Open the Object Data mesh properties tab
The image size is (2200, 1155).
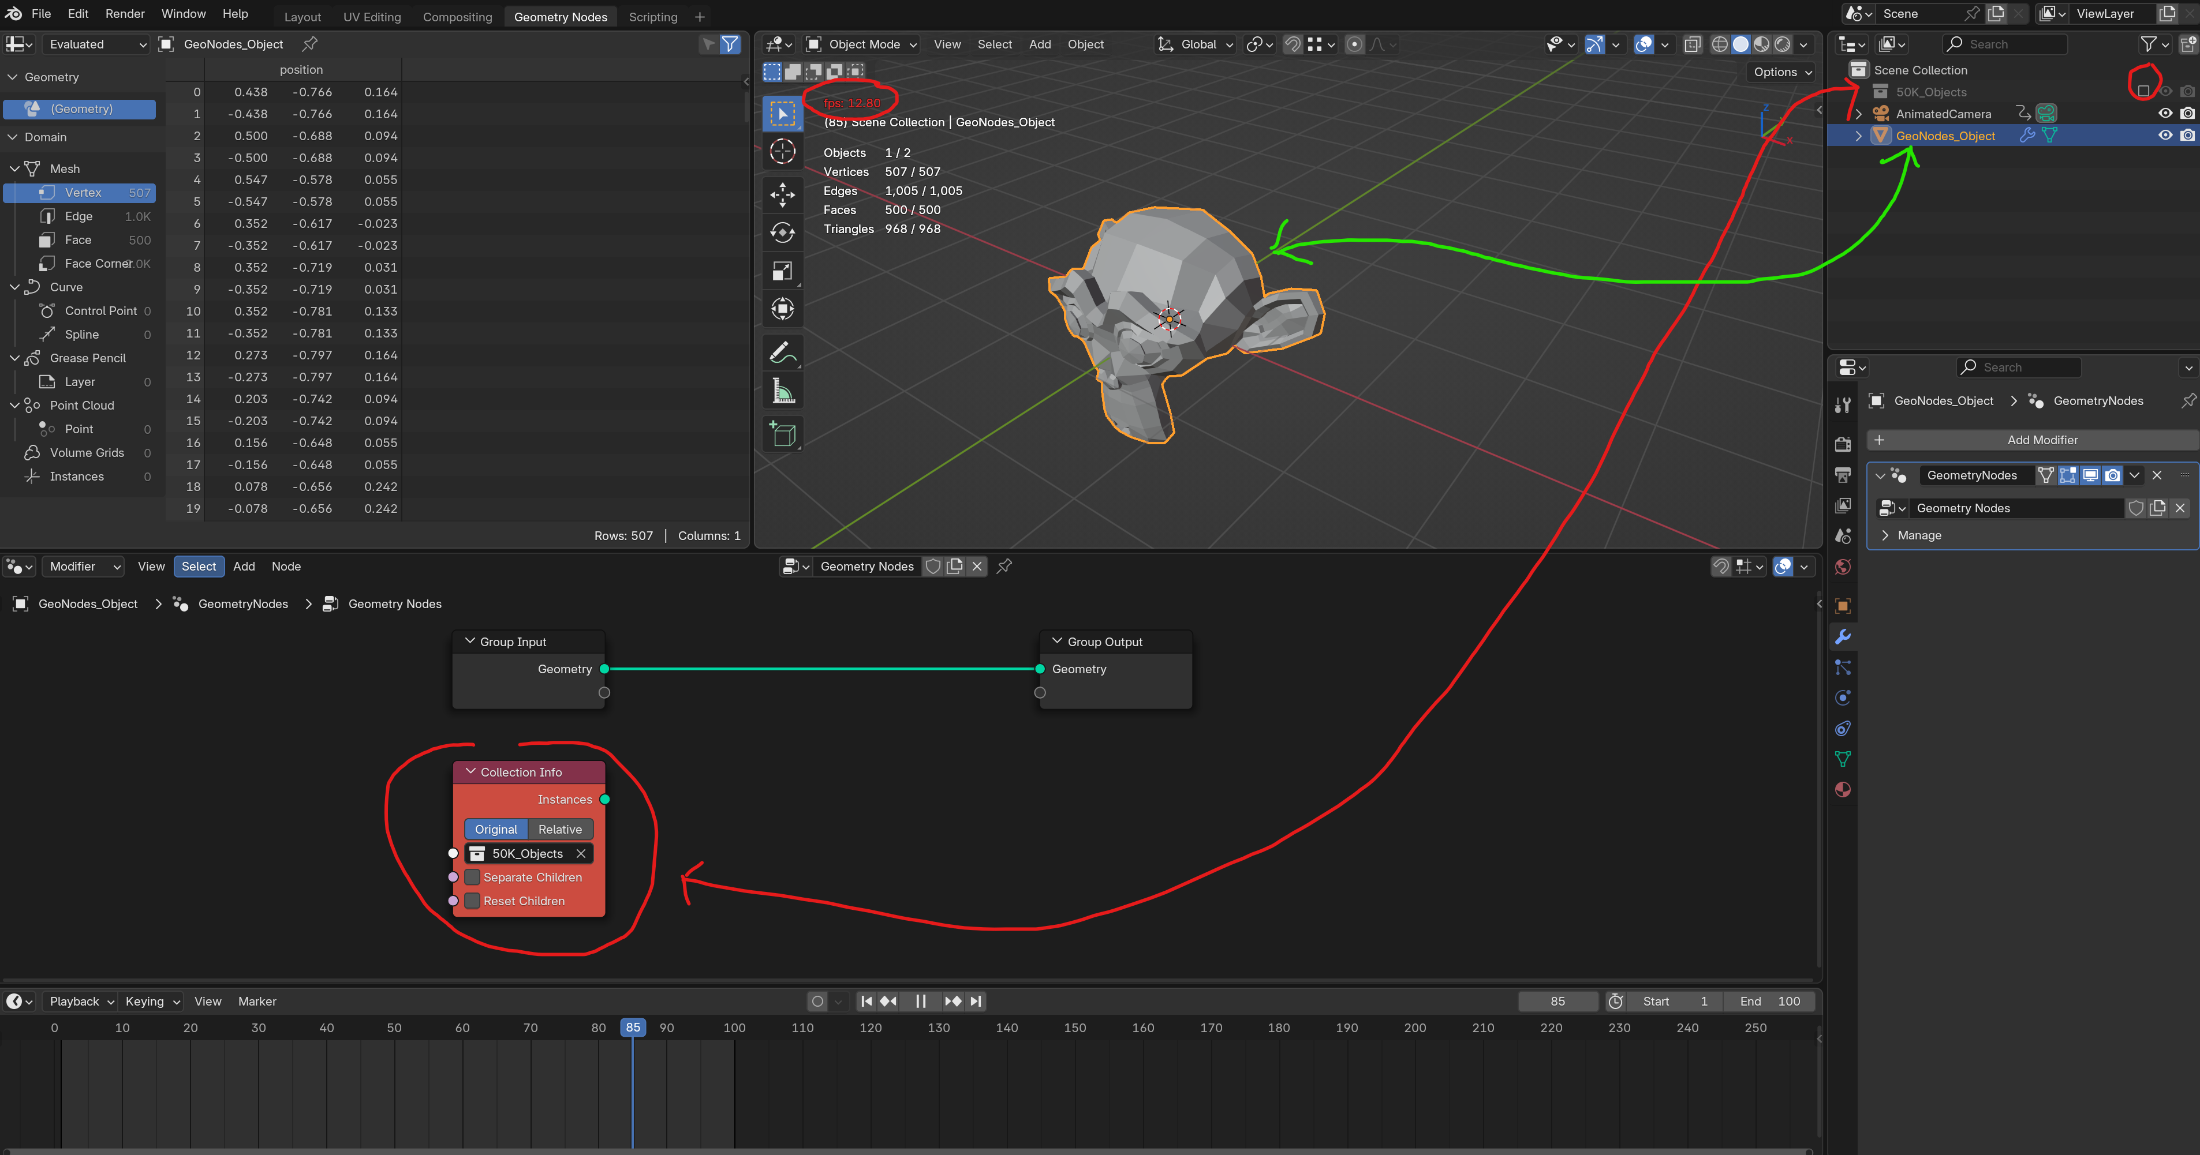click(1843, 759)
